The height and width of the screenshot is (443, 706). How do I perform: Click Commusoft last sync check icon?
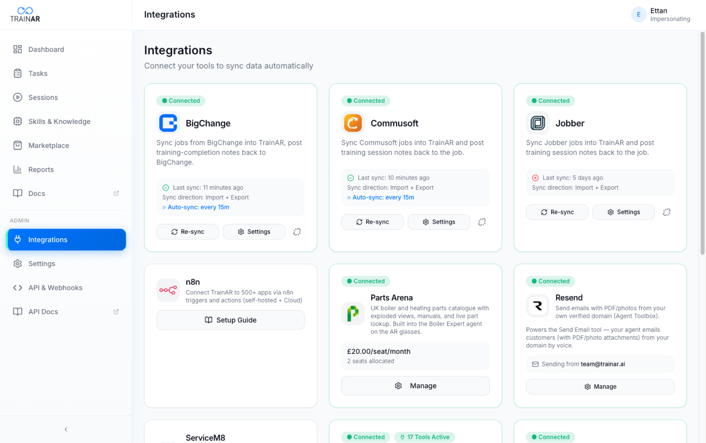pyautogui.click(x=350, y=178)
